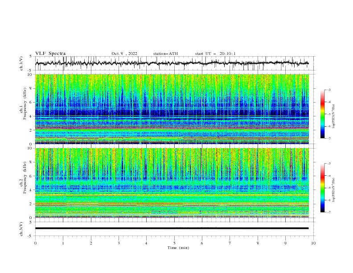Click the ch.2 spectrogram panel
Viewport: 353px width, 273px height.
click(172, 183)
